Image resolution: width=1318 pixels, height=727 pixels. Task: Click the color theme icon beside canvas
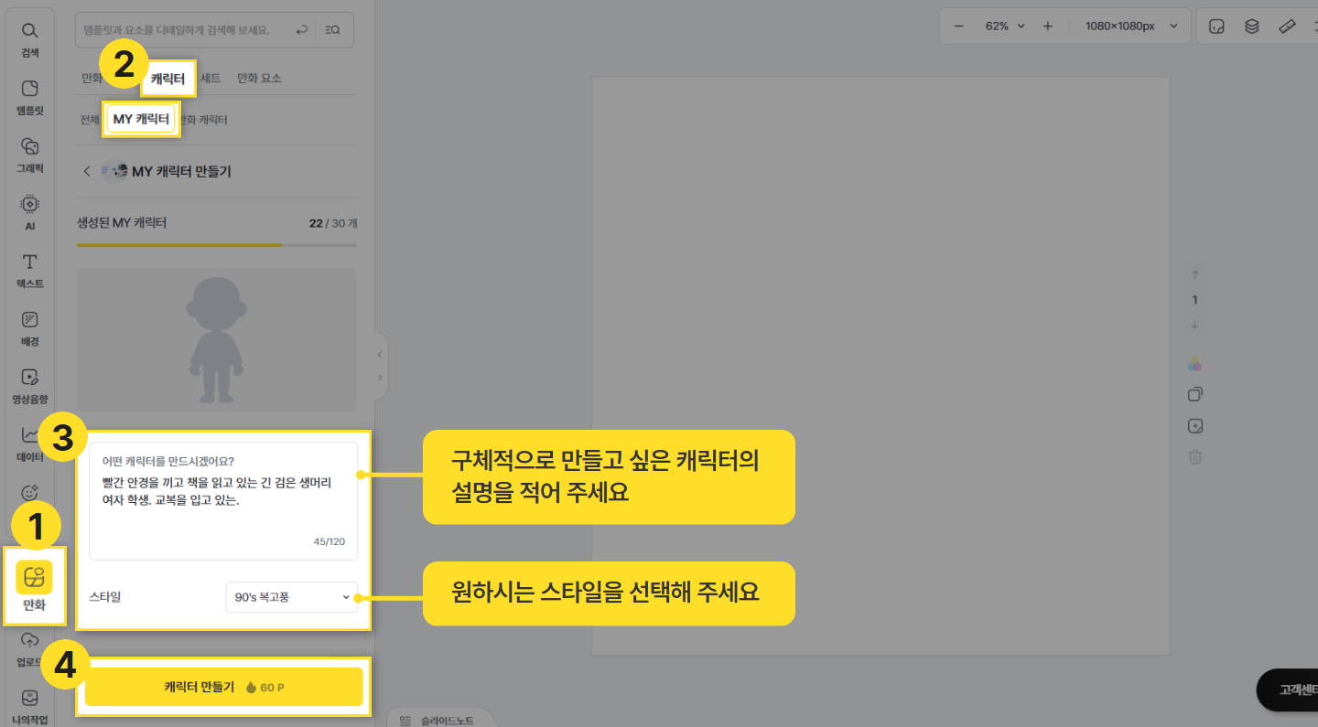click(x=1194, y=364)
